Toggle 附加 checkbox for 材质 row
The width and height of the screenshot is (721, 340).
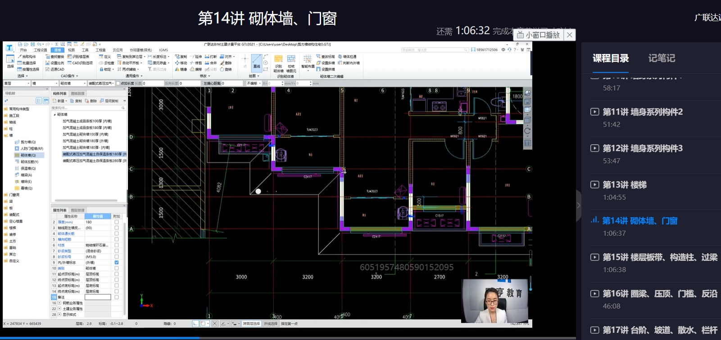click(117, 245)
